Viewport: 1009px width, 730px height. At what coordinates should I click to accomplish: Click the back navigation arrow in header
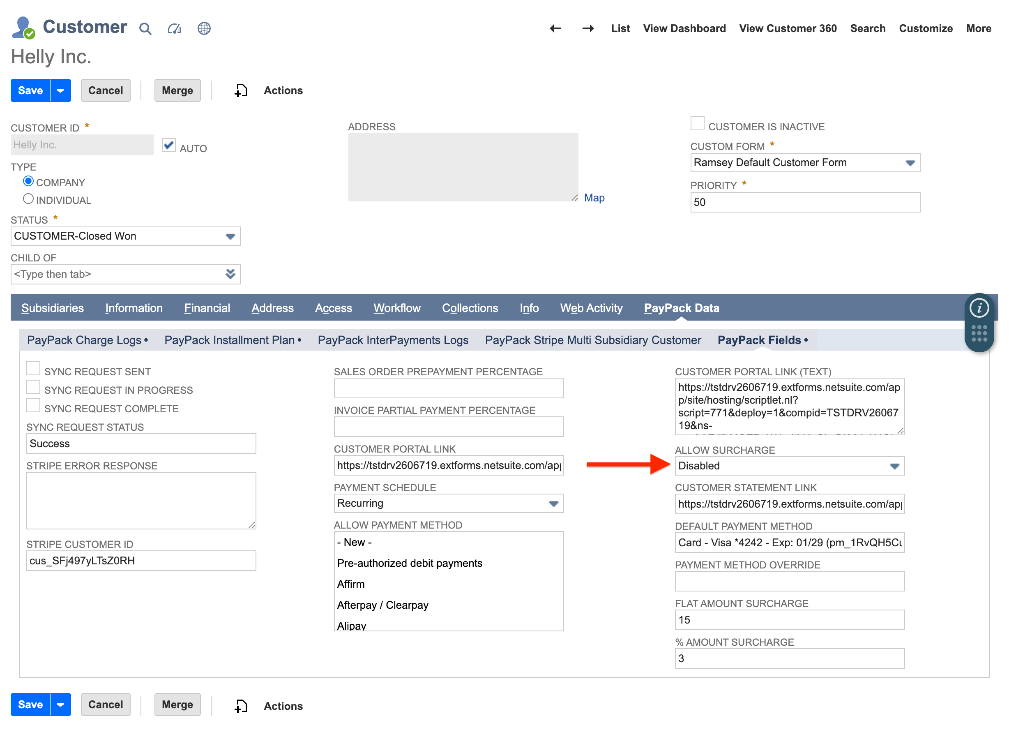555,28
